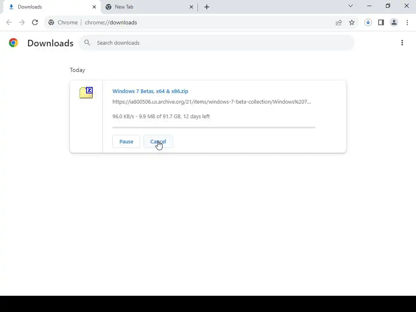416x312 pixels.
Task: Click the browser forward arrow
Action: (x=22, y=23)
